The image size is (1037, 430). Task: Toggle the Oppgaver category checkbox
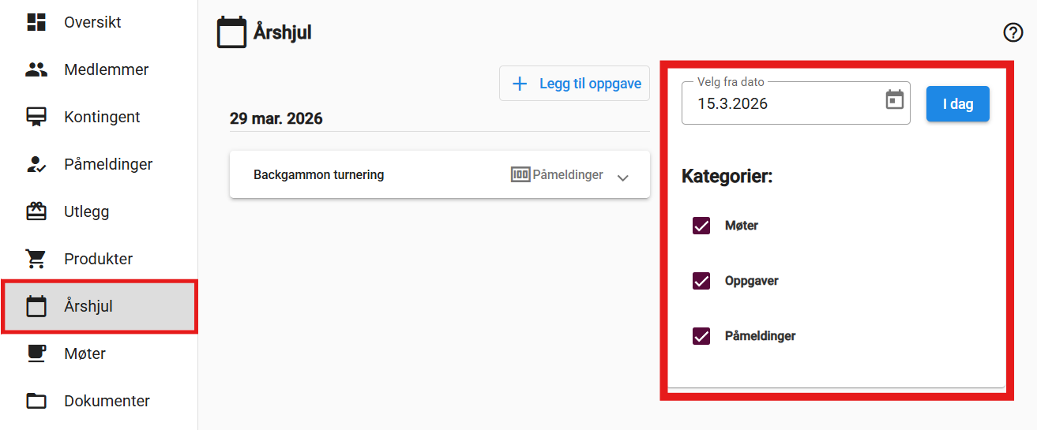coord(701,281)
